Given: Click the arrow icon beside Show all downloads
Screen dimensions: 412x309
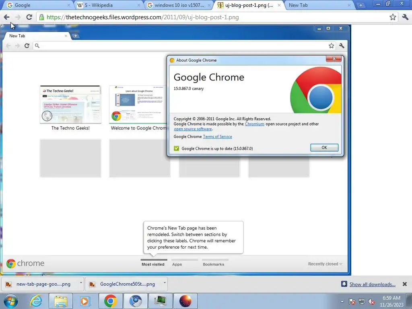Looking at the screenshot, I should point(344,284).
